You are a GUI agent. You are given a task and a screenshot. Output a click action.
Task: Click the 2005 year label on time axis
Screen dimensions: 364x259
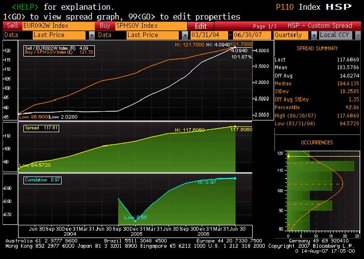[136, 234]
